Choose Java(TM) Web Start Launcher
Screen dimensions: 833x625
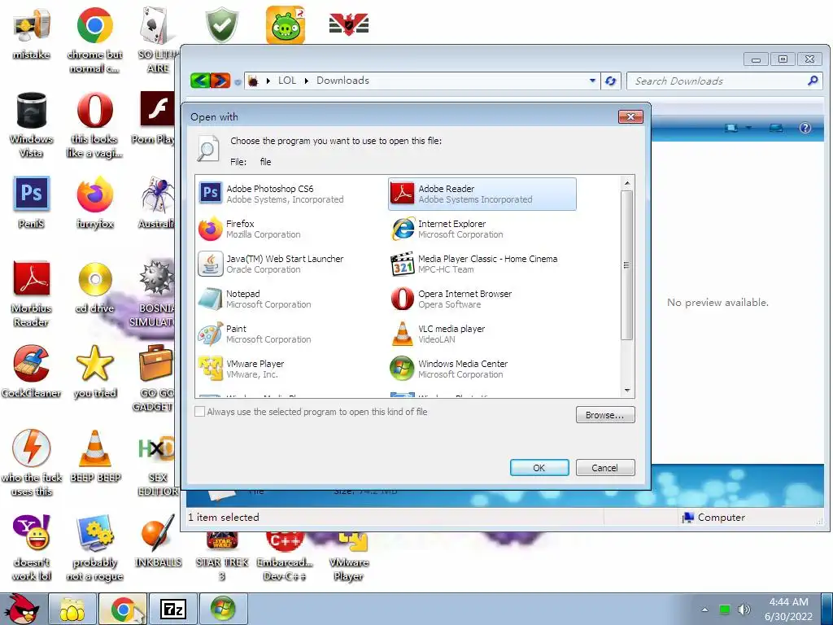[291, 264]
